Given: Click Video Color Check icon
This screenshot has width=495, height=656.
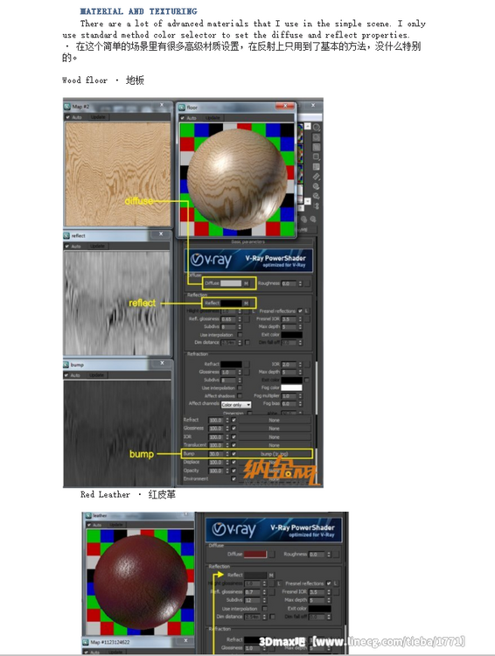Looking at the screenshot, I should click(317, 167).
